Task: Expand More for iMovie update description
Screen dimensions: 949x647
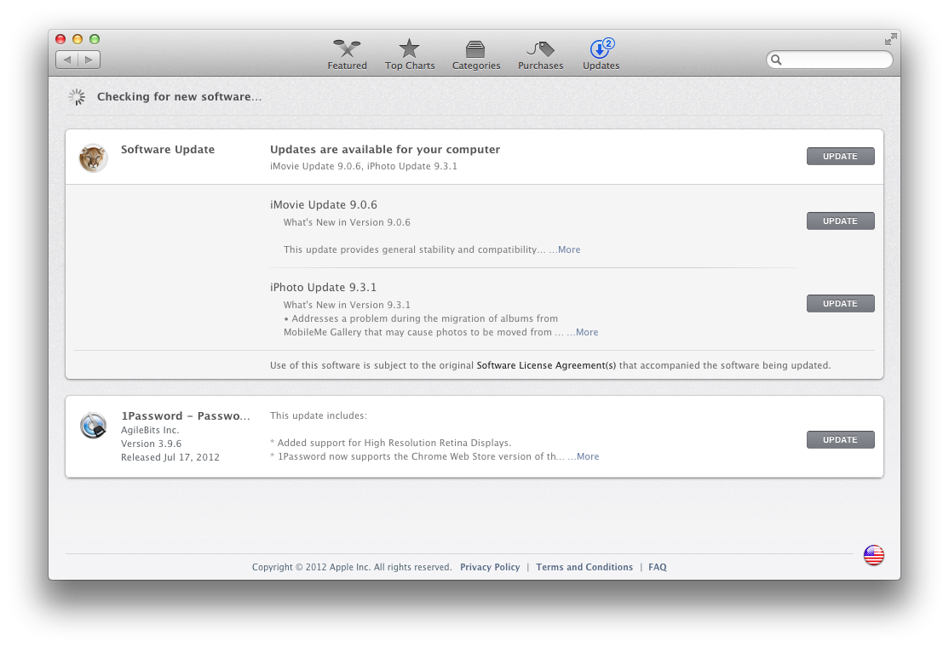Action: point(565,249)
